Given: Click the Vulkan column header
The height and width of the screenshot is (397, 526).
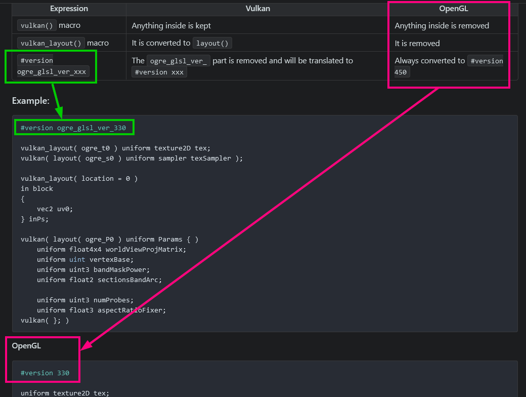Looking at the screenshot, I should coord(257,9).
